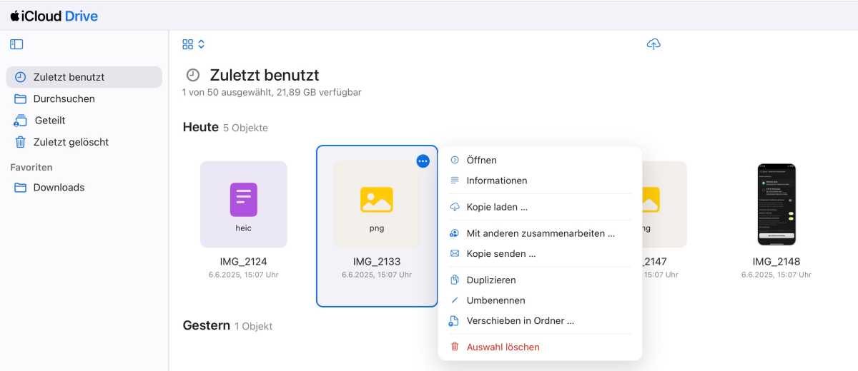Select the IMG_2148 phone screenshot thumbnail
This screenshot has height=371, width=858.
point(776,204)
